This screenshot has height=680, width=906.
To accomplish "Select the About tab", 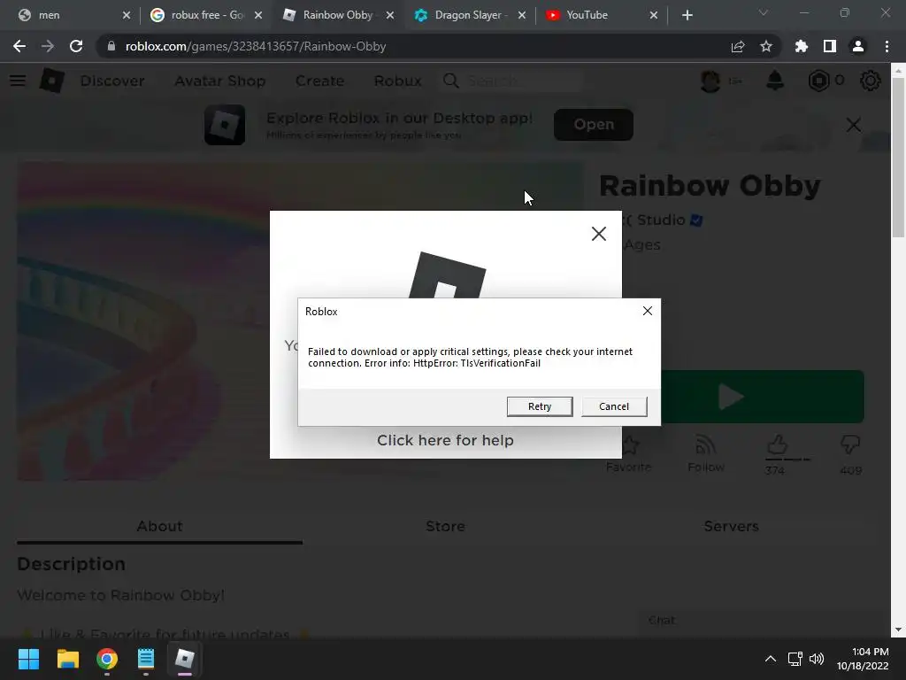I will [159, 526].
